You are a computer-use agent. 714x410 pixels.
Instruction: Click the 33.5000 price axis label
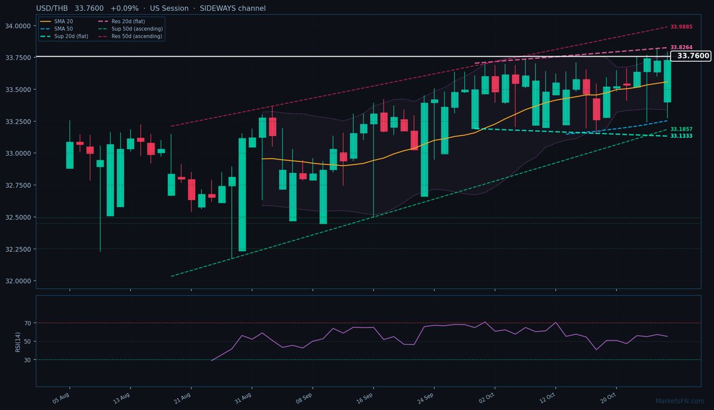18,90
